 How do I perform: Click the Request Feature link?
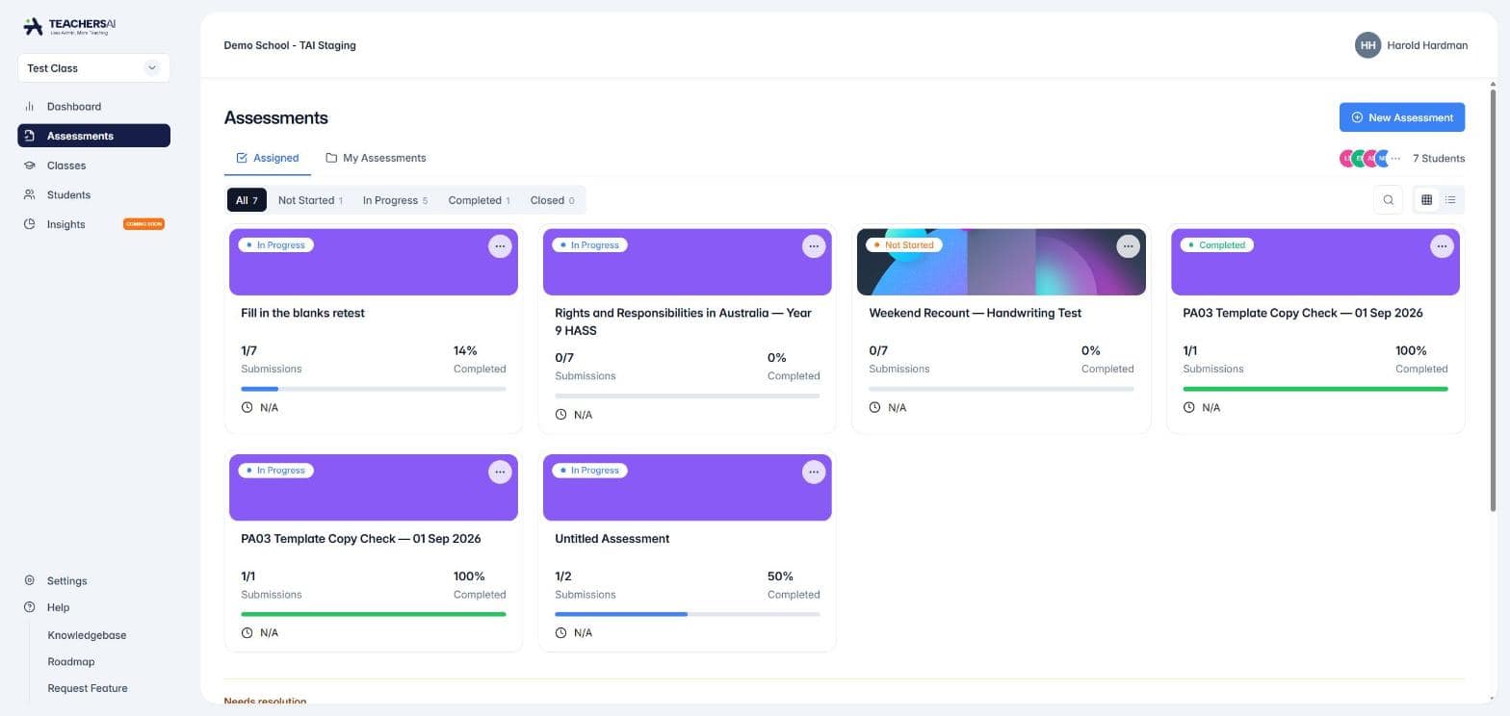pyautogui.click(x=88, y=688)
